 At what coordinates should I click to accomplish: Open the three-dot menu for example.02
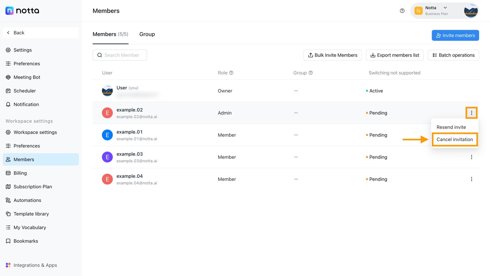tap(471, 113)
